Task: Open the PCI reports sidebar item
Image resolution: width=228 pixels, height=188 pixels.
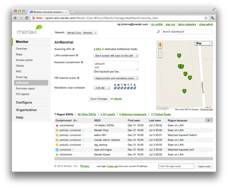Action: pyautogui.click(x=23, y=94)
